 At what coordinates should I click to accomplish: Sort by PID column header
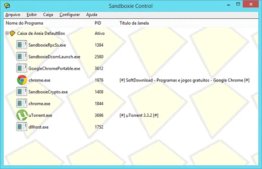click(105, 23)
